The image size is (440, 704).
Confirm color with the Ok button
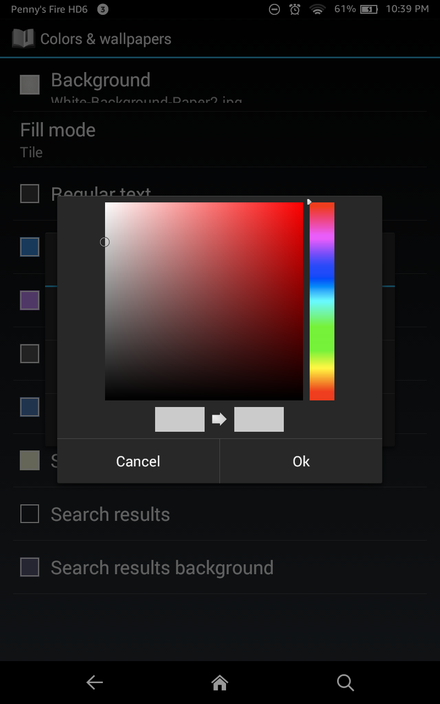pyautogui.click(x=301, y=461)
